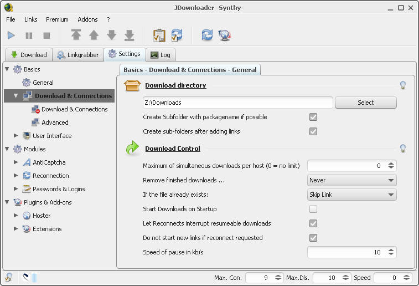Click the Basics gear icon in the tree
Screen dimensions: 419x286
[18, 69]
